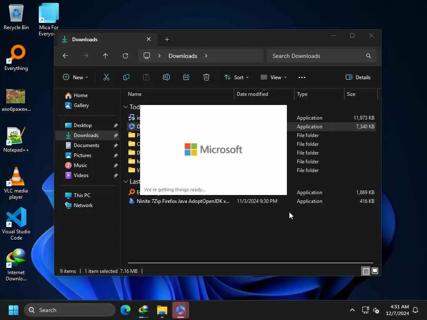Expand chevron after Downloads in address bar
Image resolution: width=427 pixels, height=320 pixels.
(206, 56)
